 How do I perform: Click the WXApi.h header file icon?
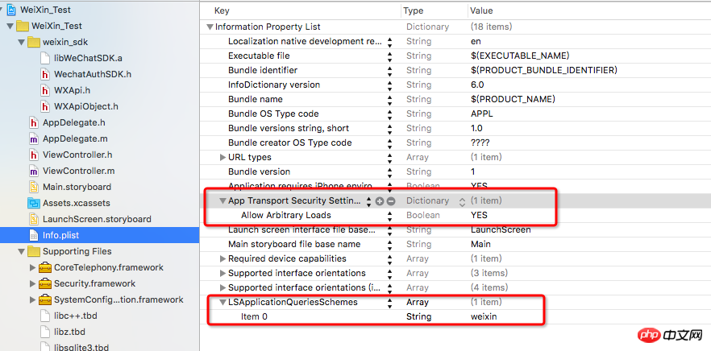point(45,90)
